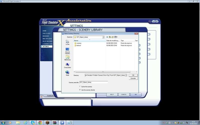Click the Scenery area title field
Screen dimensions: 200x125
coord(93,82)
